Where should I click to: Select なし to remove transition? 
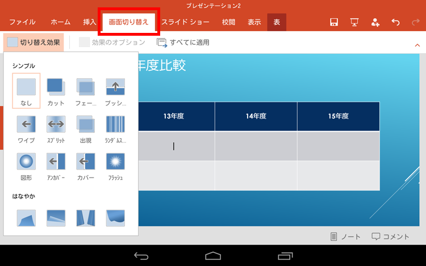(x=26, y=90)
